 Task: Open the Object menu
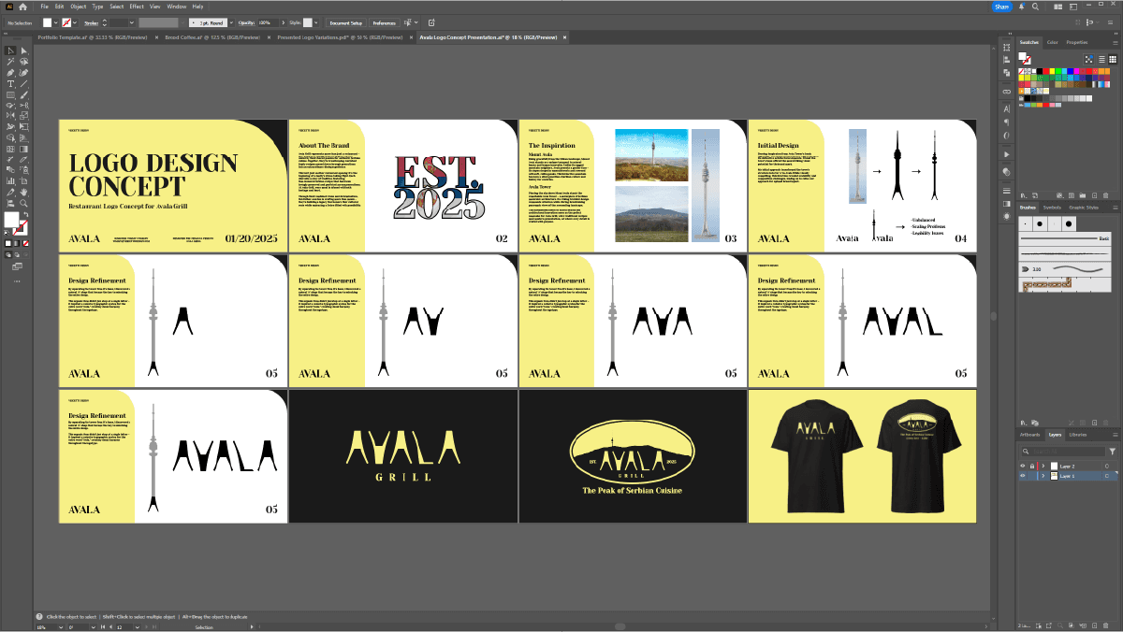[x=79, y=7]
